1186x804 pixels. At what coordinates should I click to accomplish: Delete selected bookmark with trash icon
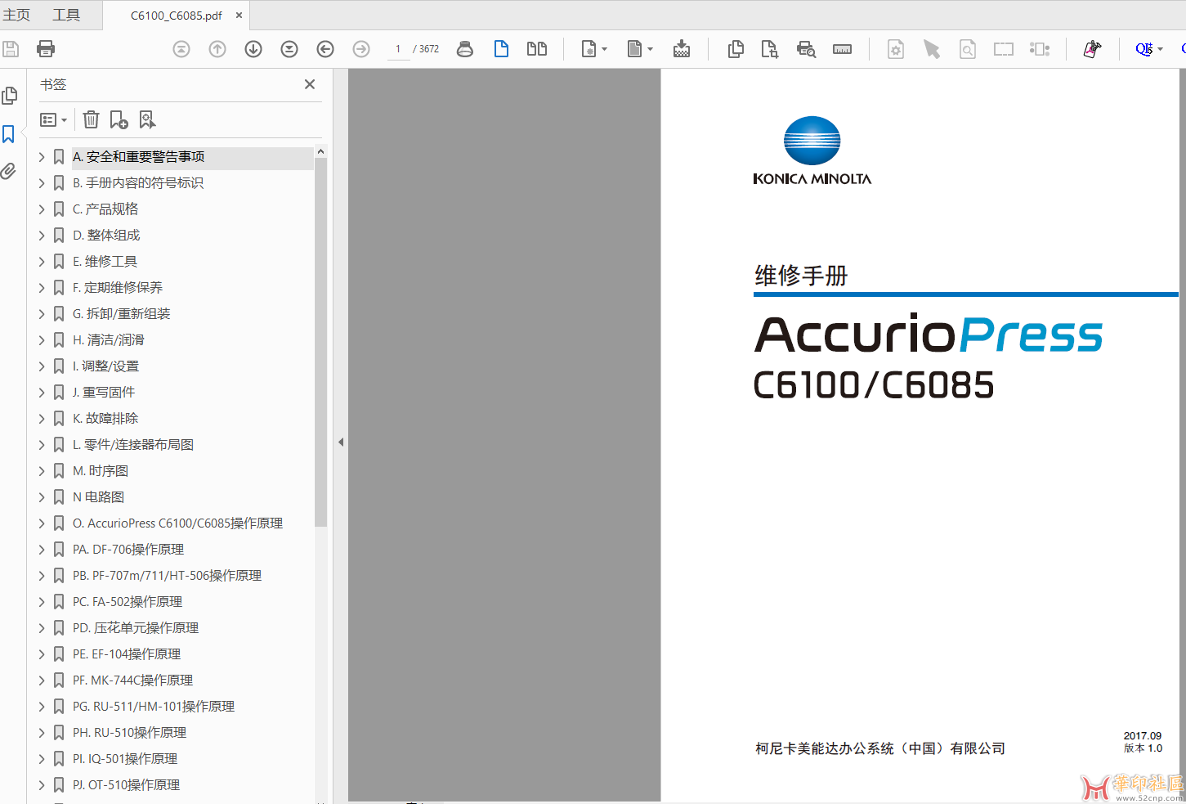92,120
